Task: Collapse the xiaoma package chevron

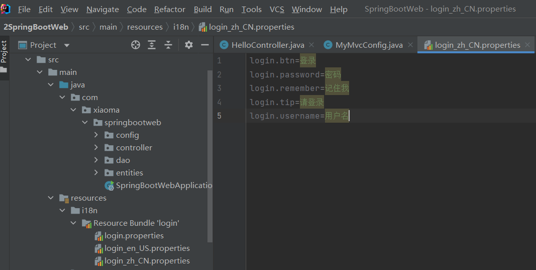Action: click(73, 110)
